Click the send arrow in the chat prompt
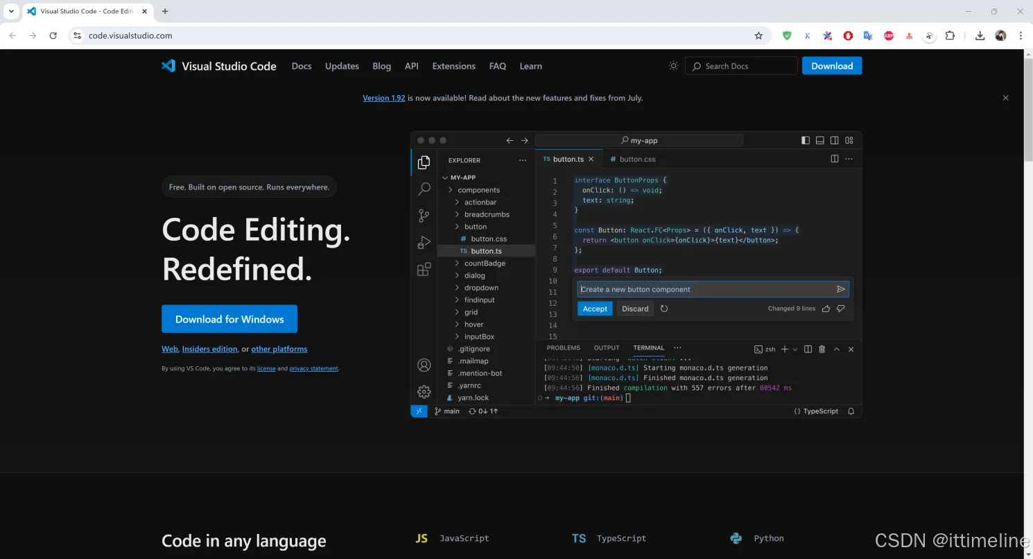This screenshot has width=1033, height=559. tap(841, 289)
